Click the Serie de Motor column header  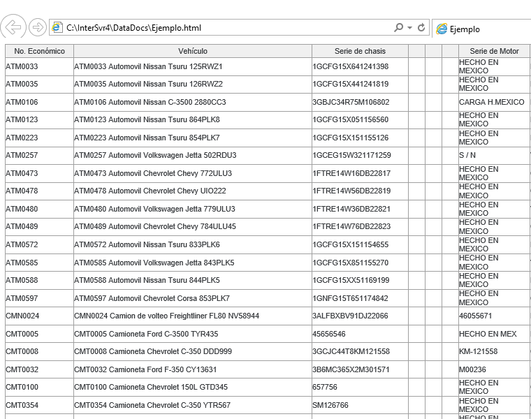[x=494, y=51]
